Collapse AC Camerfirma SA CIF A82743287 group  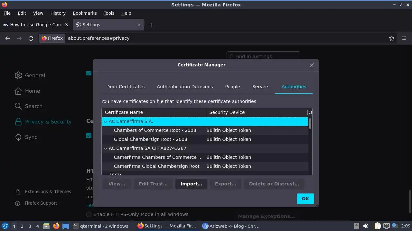pyautogui.click(x=105, y=149)
